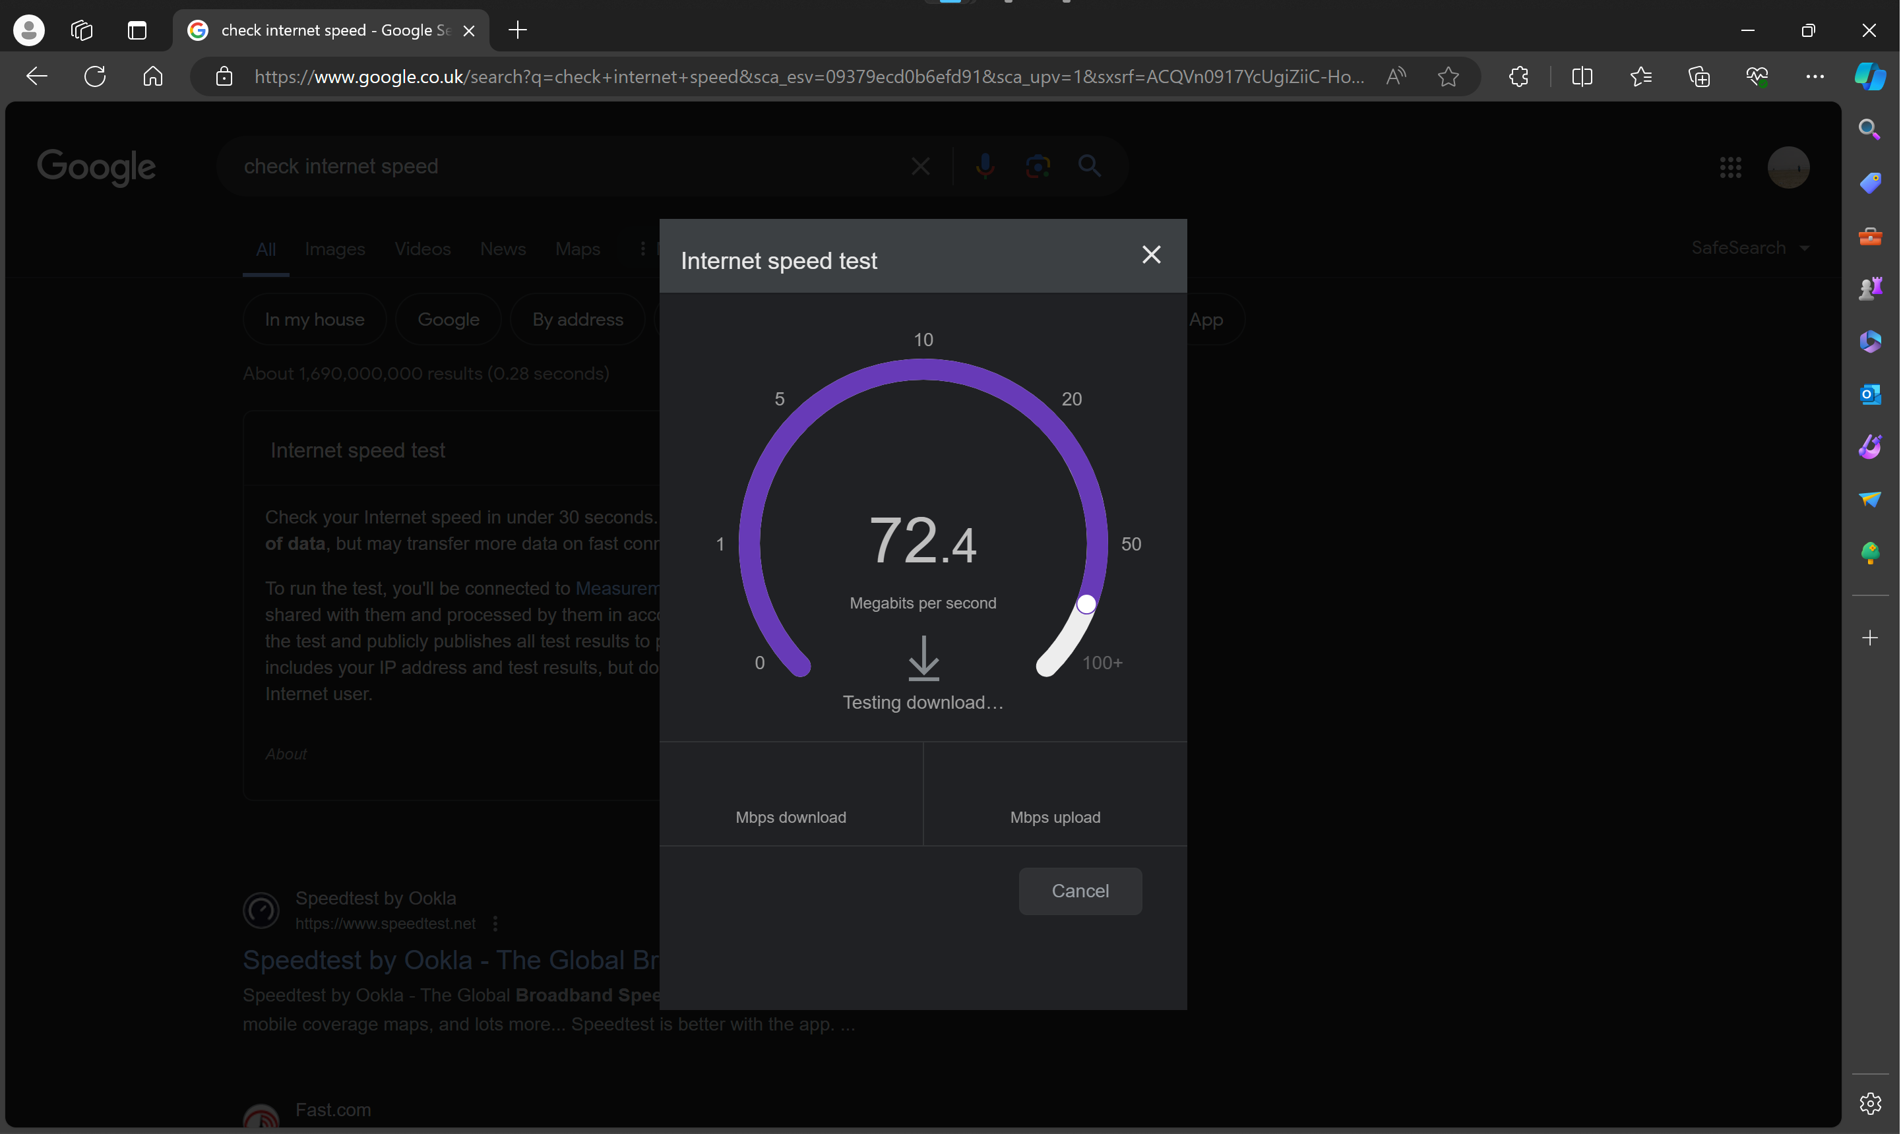Expand the SafeSearch dropdown
Viewport: 1901px width, 1134px height.
coord(1750,248)
